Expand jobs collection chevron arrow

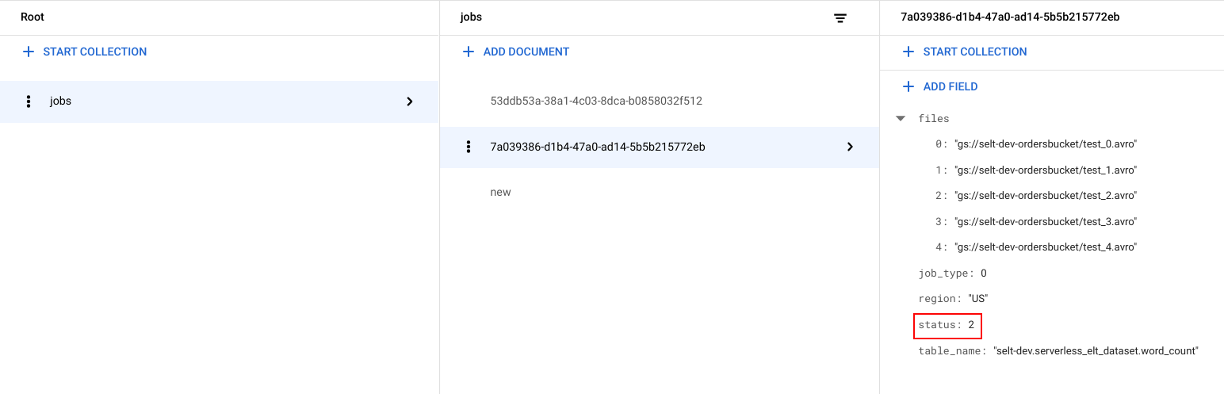[x=410, y=101]
